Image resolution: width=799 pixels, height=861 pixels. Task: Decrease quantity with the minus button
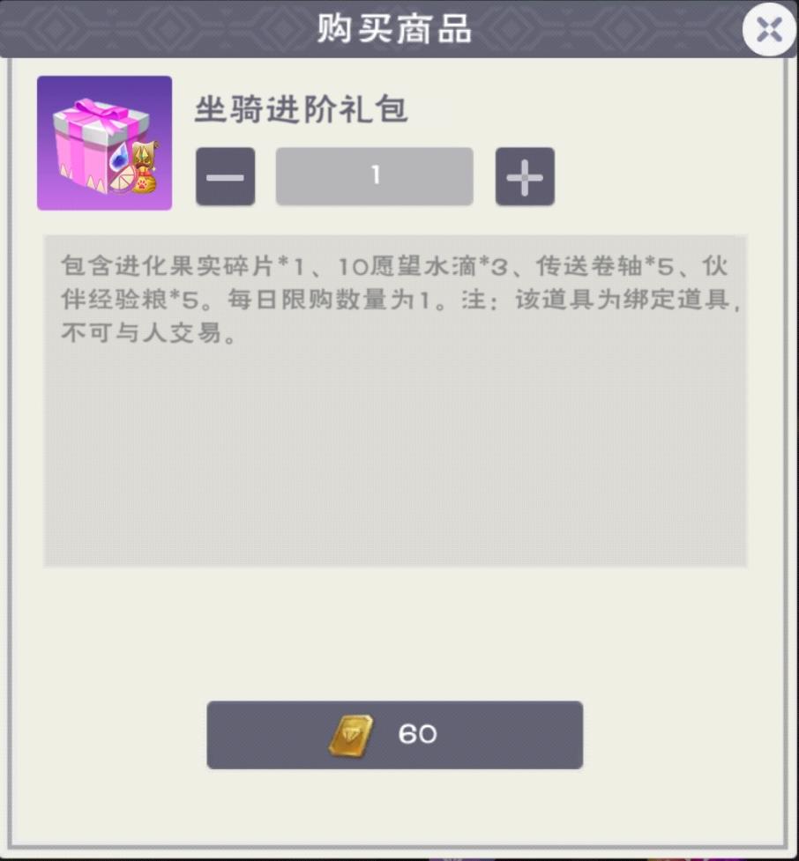[x=225, y=176]
